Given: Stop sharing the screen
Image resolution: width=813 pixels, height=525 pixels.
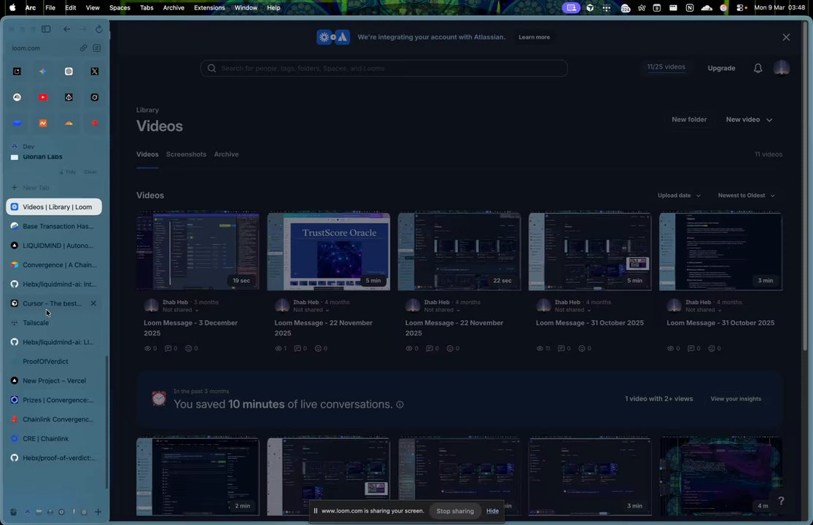Looking at the screenshot, I should pyautogui.click(x=455, y=511).
